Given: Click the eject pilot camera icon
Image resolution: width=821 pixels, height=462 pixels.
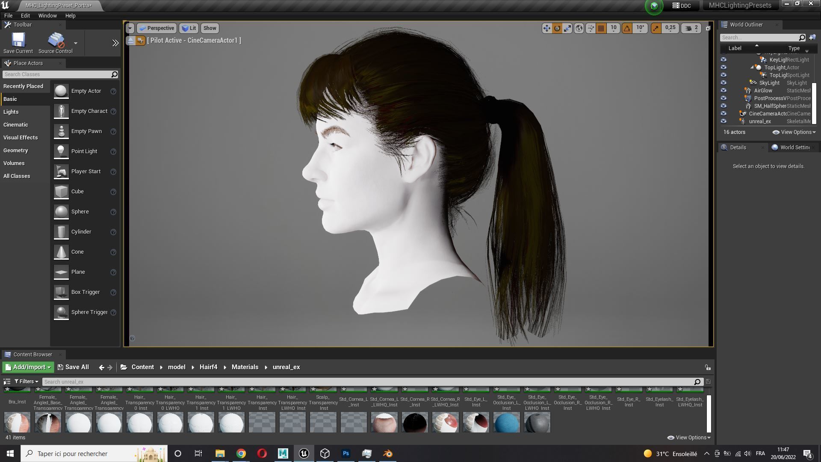Looking at the screenshot, I should click(x=131, y=41).
